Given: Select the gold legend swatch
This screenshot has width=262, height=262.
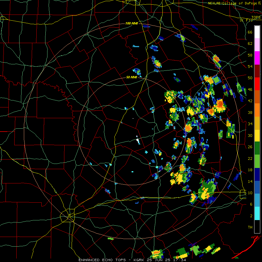Looking at the screenshot, I should click(x=257, y=123).
